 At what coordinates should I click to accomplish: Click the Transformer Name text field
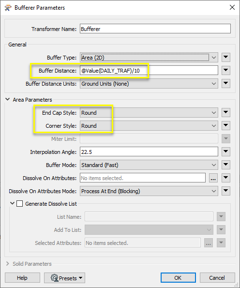[155, 29]
